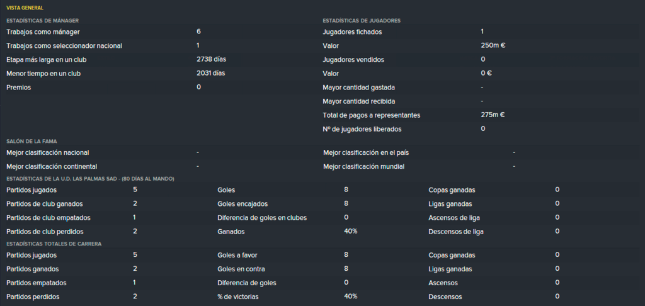
Task: Select the Nº de jugadores liberados row
Action: tap(481, 129)
